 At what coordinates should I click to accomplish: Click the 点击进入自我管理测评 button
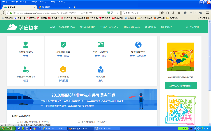(181, 85)
